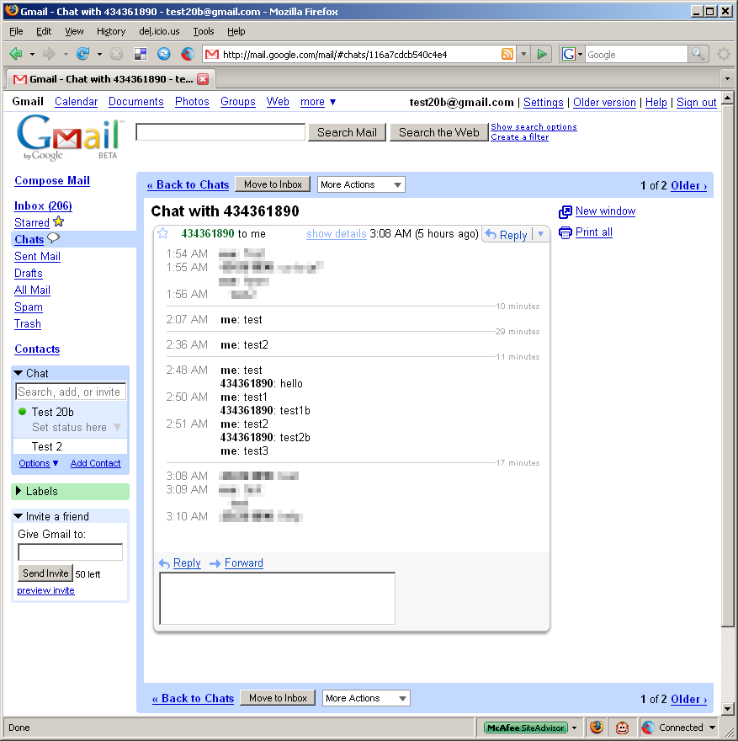Click the Give Gmail to email field
Screen dimensions: 738x741
pyautogui.click(x=71, y=552)
